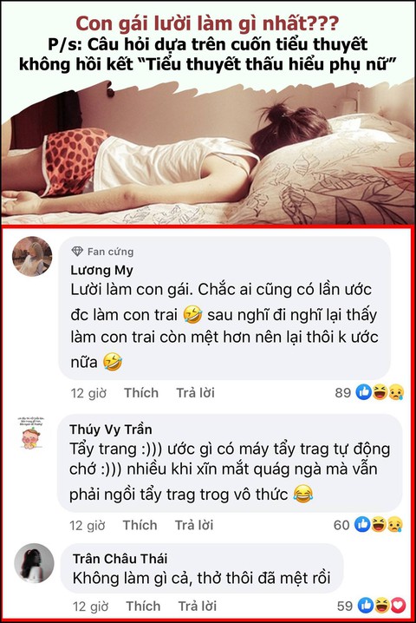Open the Lương My name link
This screenshot has width=416, height=623.
point(101,270)
